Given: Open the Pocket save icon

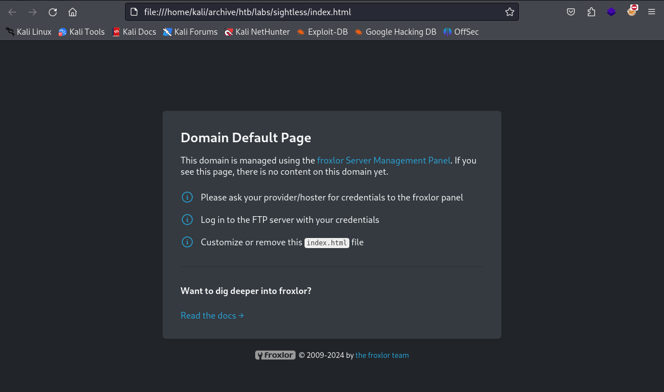Looking at the screenshot, I should (571, 12).
